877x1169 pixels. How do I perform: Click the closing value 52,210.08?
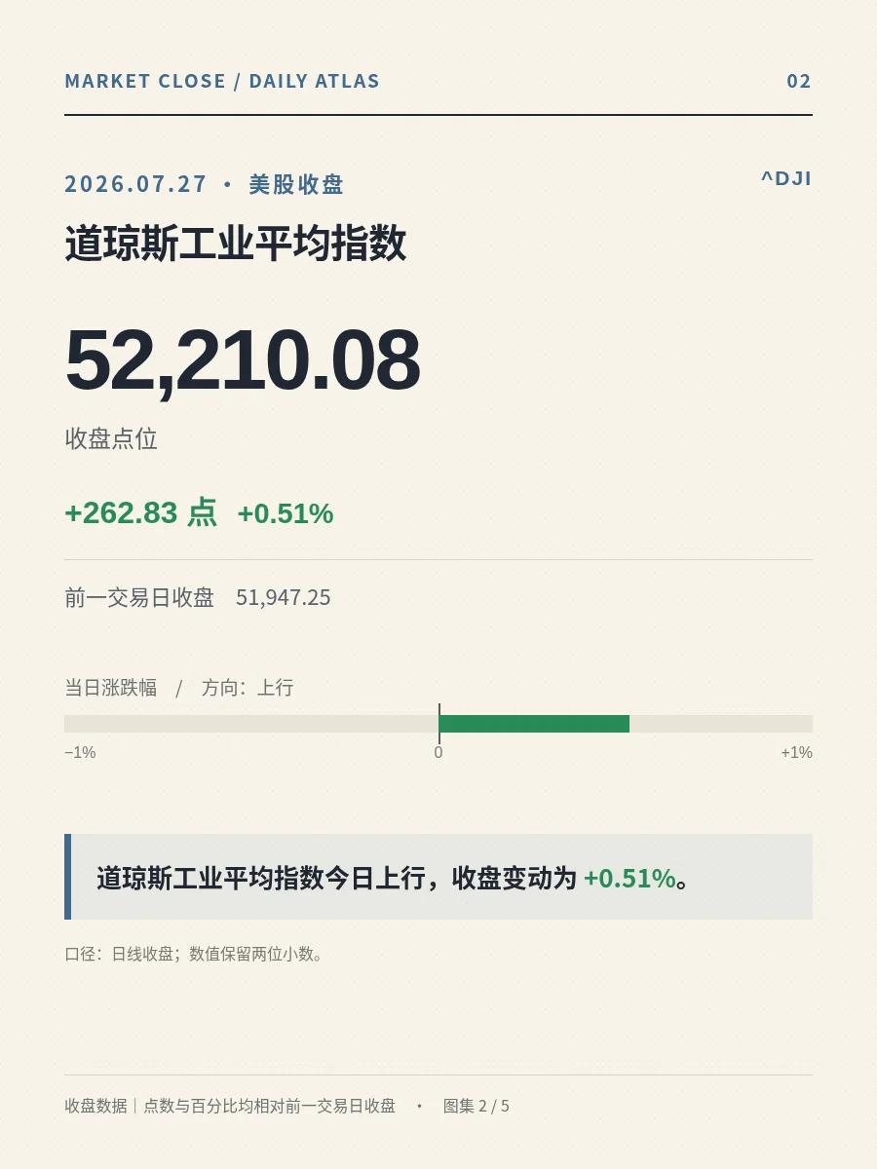243,359
